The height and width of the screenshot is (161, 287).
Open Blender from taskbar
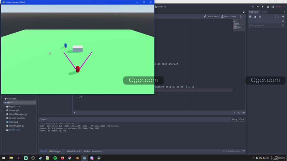[x=77, y=158]
